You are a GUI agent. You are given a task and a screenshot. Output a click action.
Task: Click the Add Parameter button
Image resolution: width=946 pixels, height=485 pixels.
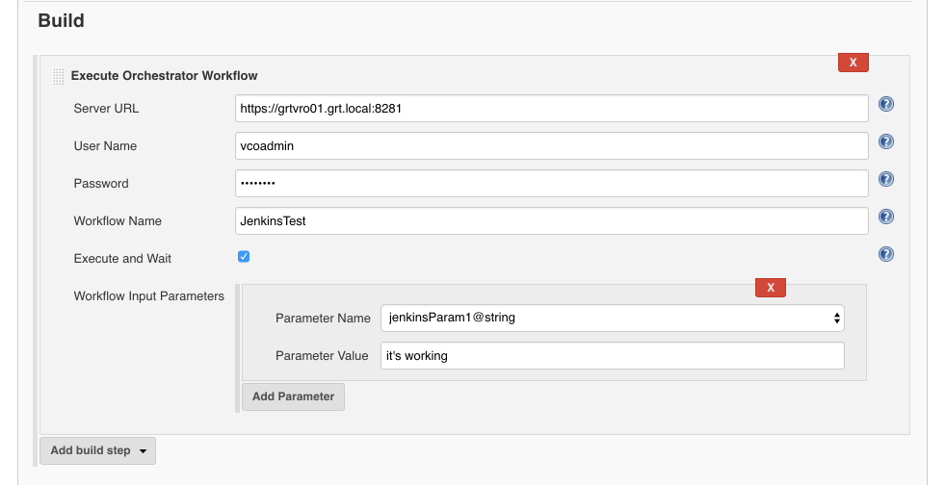click(293, 396)
